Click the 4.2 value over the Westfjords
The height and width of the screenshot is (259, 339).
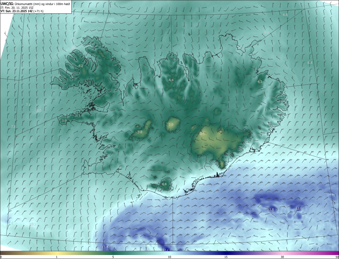[x=81, y=66]
